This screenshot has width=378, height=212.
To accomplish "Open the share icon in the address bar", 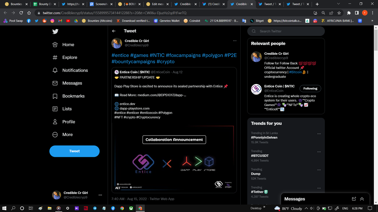I will [x=331, y=13].
